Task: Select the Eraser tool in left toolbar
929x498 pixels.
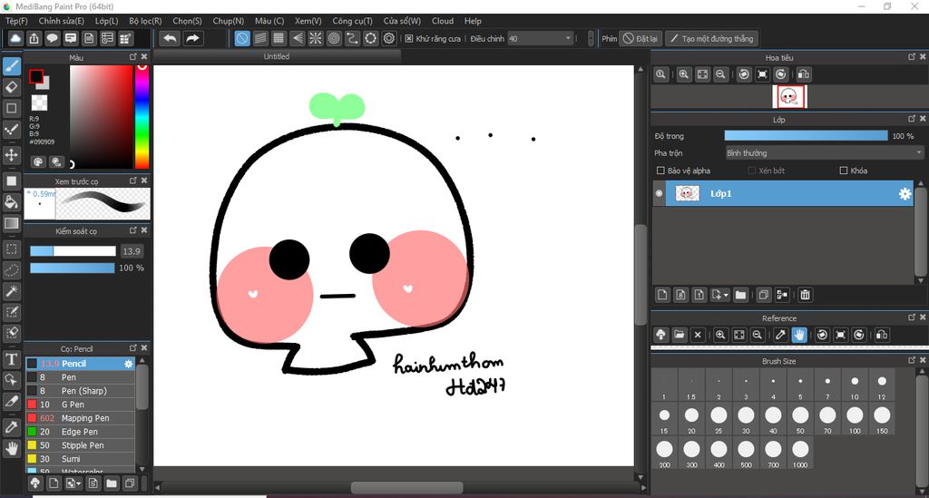Action: tap(12, 86)
